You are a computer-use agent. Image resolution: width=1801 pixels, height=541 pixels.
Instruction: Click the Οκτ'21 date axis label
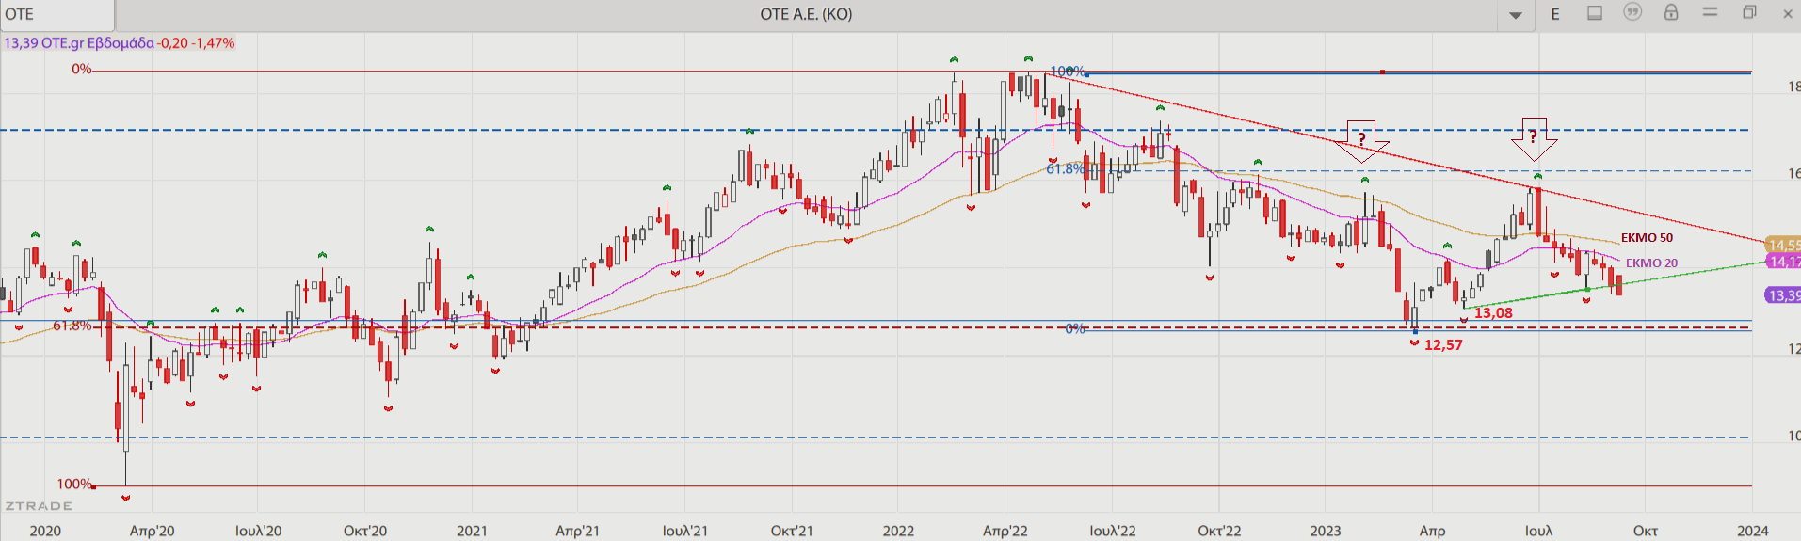[792, 531]
